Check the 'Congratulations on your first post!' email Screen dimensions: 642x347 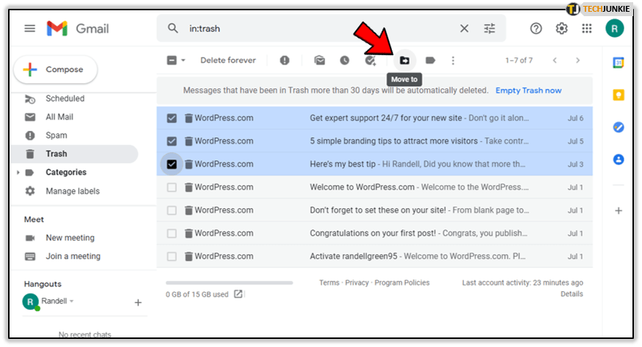(x=171, y=234)
